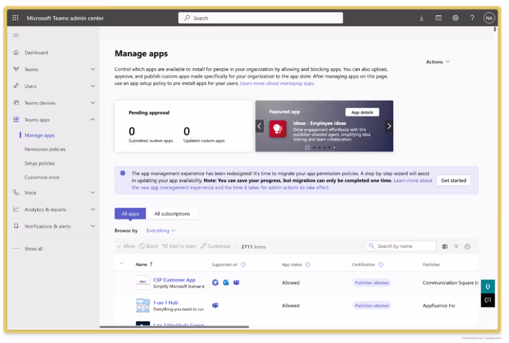Expand the Teams nav section
The image size is (509, 343).
tap(93, 69)
